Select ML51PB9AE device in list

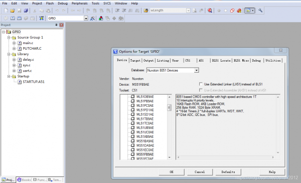145,101
